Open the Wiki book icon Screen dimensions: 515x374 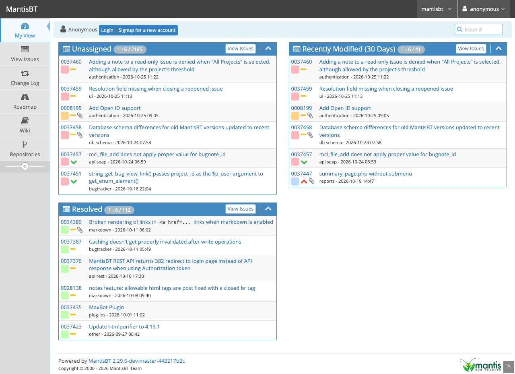(x=25, y=121)
